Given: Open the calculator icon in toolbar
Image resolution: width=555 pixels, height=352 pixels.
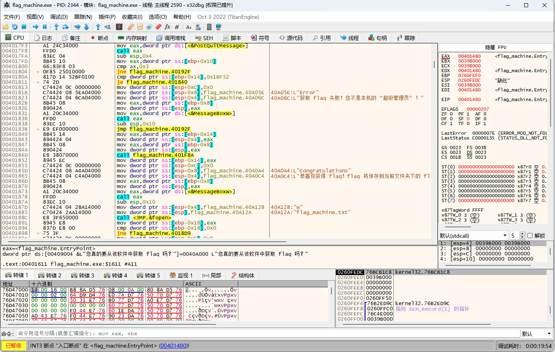Looking at the screenshot, I should click(209, 27).
